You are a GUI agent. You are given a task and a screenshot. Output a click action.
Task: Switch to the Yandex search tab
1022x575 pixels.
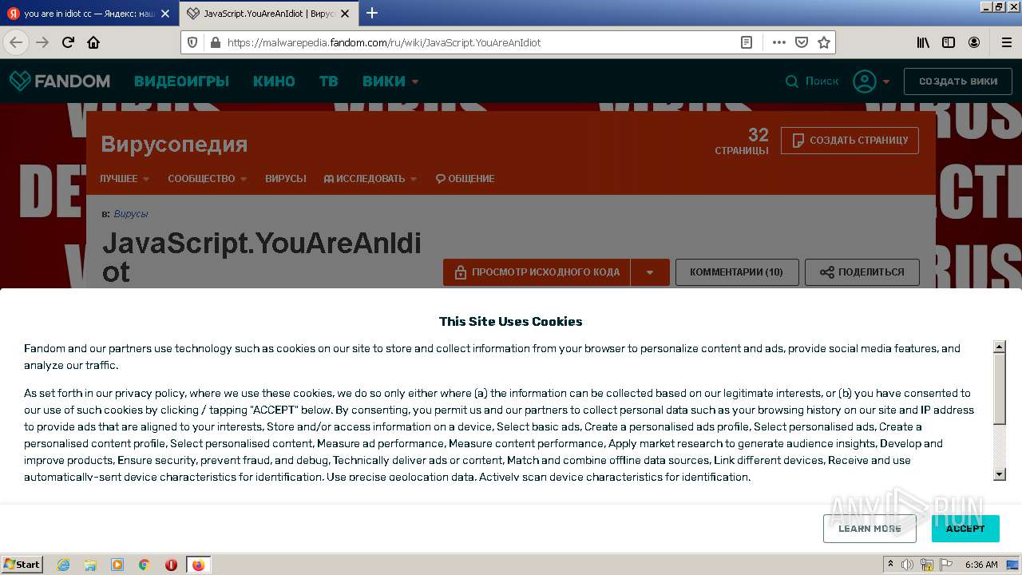pos(89,14)
